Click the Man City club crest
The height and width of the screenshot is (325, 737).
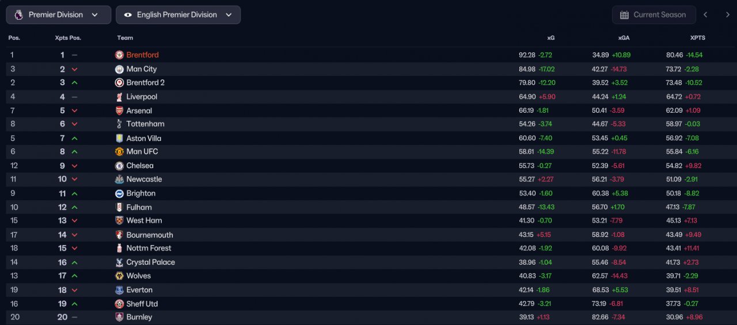point(120,69)
